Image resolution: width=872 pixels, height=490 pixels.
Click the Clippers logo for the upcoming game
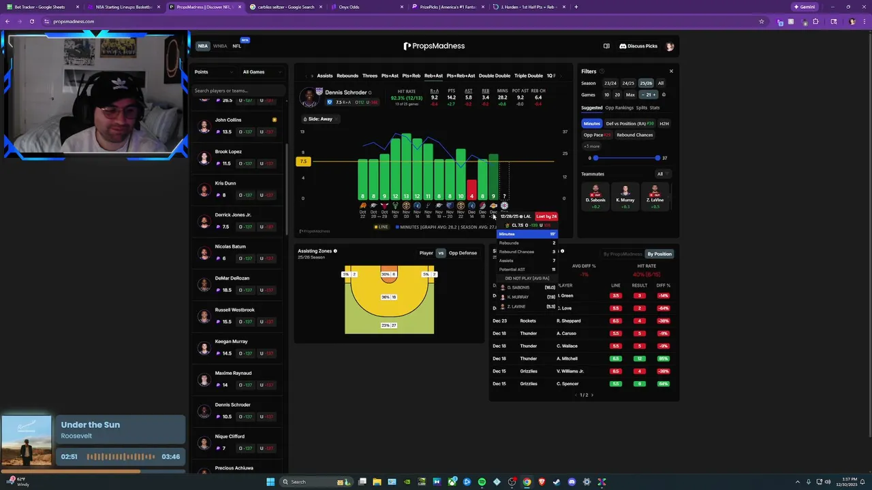504,206
